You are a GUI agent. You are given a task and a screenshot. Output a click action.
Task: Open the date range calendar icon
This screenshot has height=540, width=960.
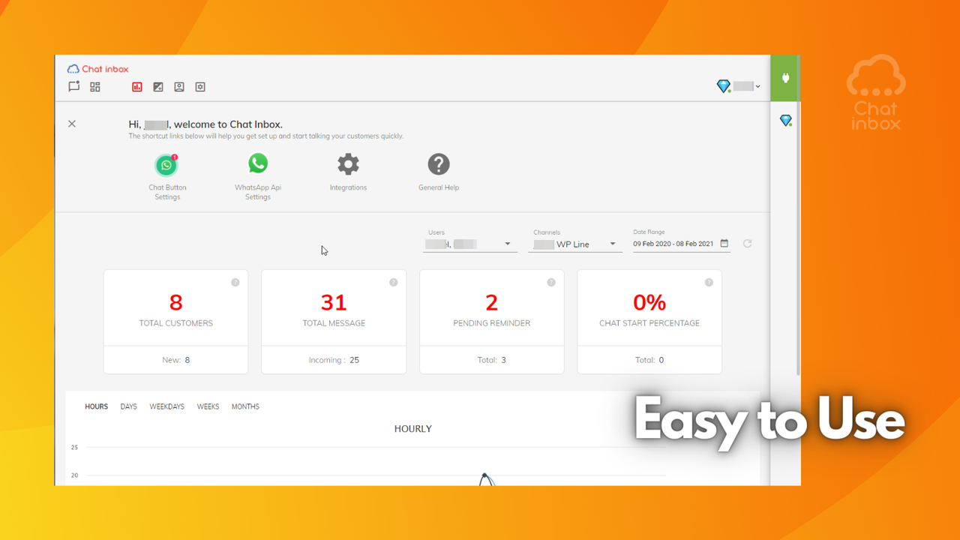click(x=724, y=243)
